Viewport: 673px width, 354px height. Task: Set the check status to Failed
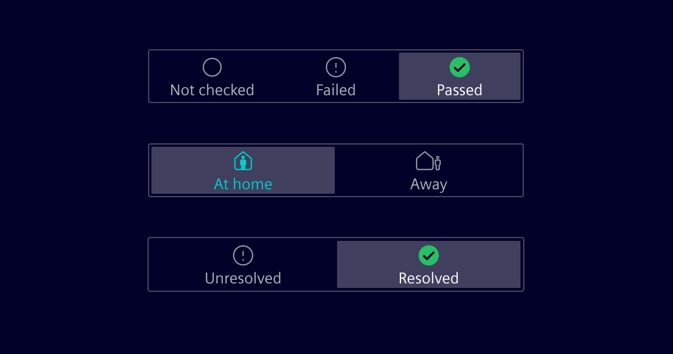(x=335, y=76)
